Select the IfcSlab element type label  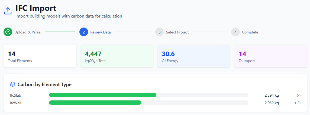(15, 95)
